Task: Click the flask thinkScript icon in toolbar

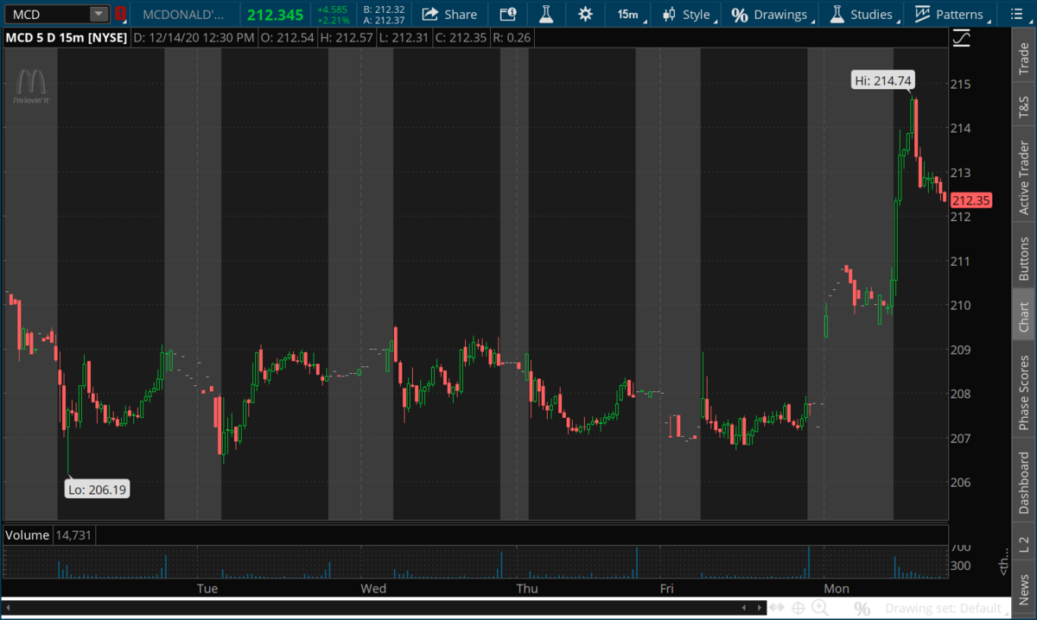Action: 545,14
